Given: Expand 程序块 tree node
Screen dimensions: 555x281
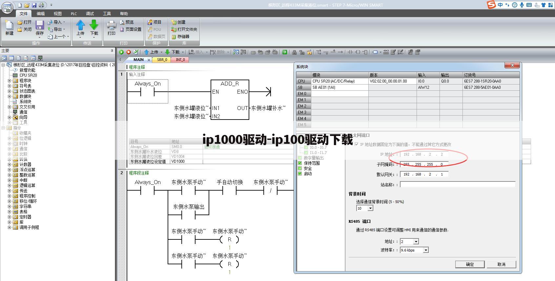Looking at the screenshot, I should tap(10, 81).
